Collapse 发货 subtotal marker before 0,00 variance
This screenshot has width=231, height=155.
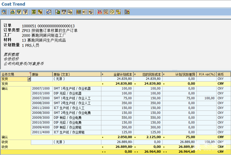[164, 84]
